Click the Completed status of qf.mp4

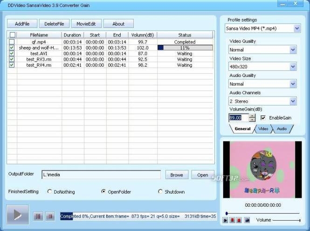[185, 42]
